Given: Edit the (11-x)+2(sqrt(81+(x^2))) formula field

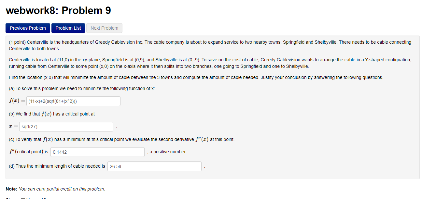Looking at the screenshot, I should pos(73,101).
